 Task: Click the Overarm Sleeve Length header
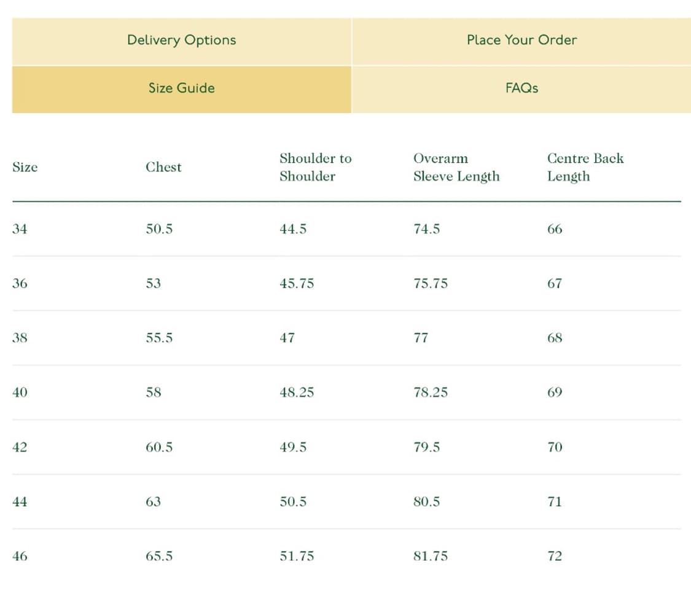(456, 167)
